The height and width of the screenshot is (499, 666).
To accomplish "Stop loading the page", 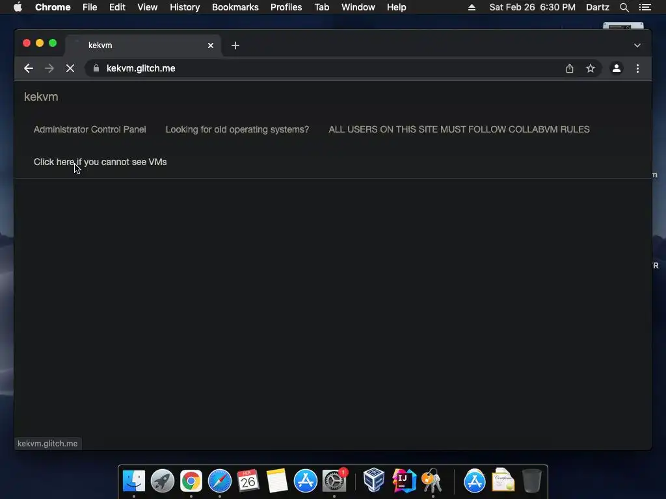I will (70, 68).
